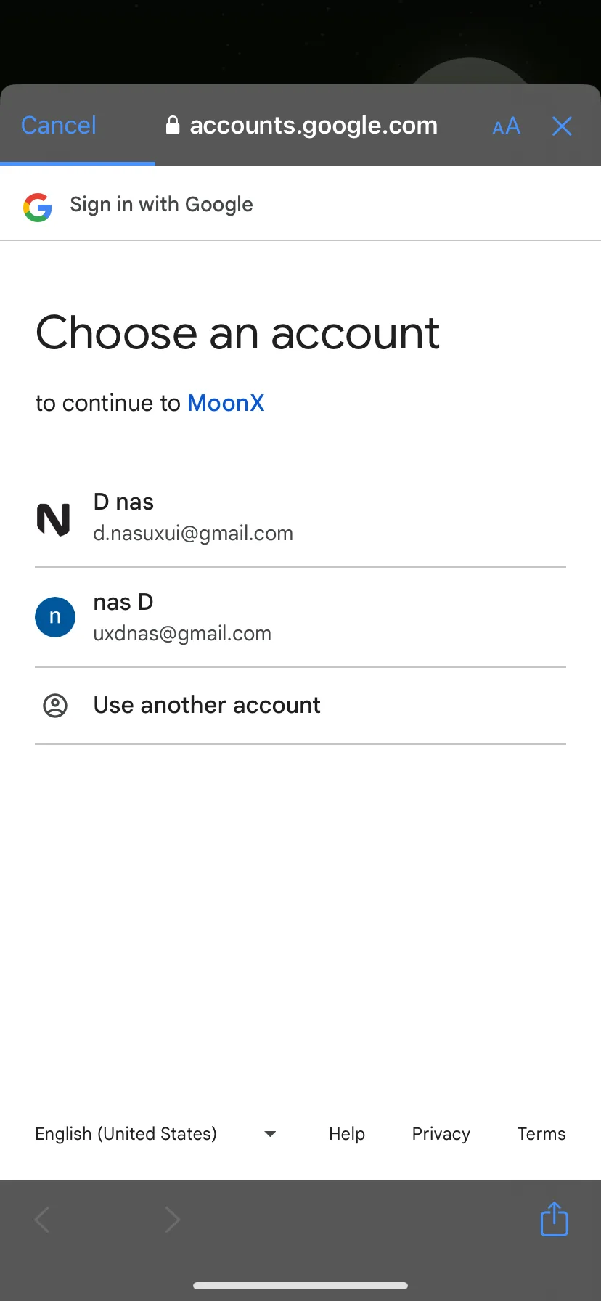The height and width of the screenshot is (1301, 601).
Task: Tap the share icon in bottom toolbar
Action: (x=554, y=1219)
